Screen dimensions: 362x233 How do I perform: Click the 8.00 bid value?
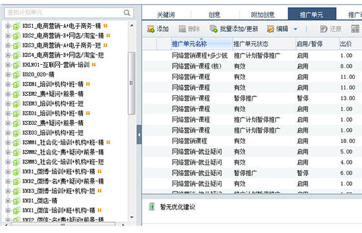tap(346, 66)
